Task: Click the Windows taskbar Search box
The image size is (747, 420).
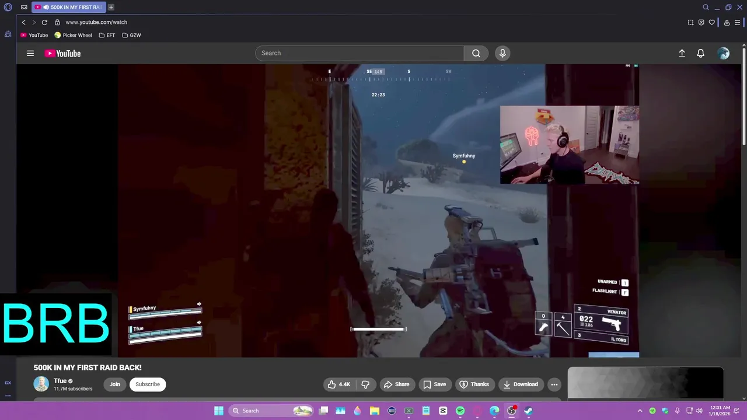Action: (x=271, y=411)
